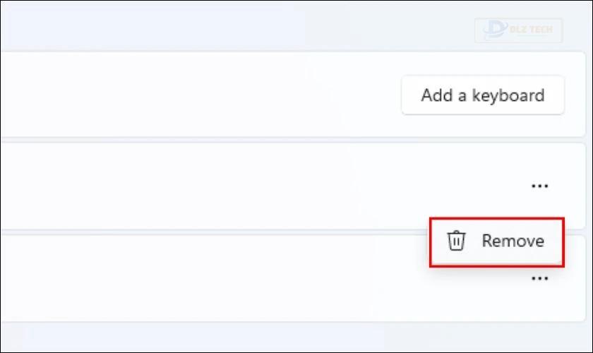Click the word keyboard in the Add button
Screen dimensions: 593x353
click(508, 95)
